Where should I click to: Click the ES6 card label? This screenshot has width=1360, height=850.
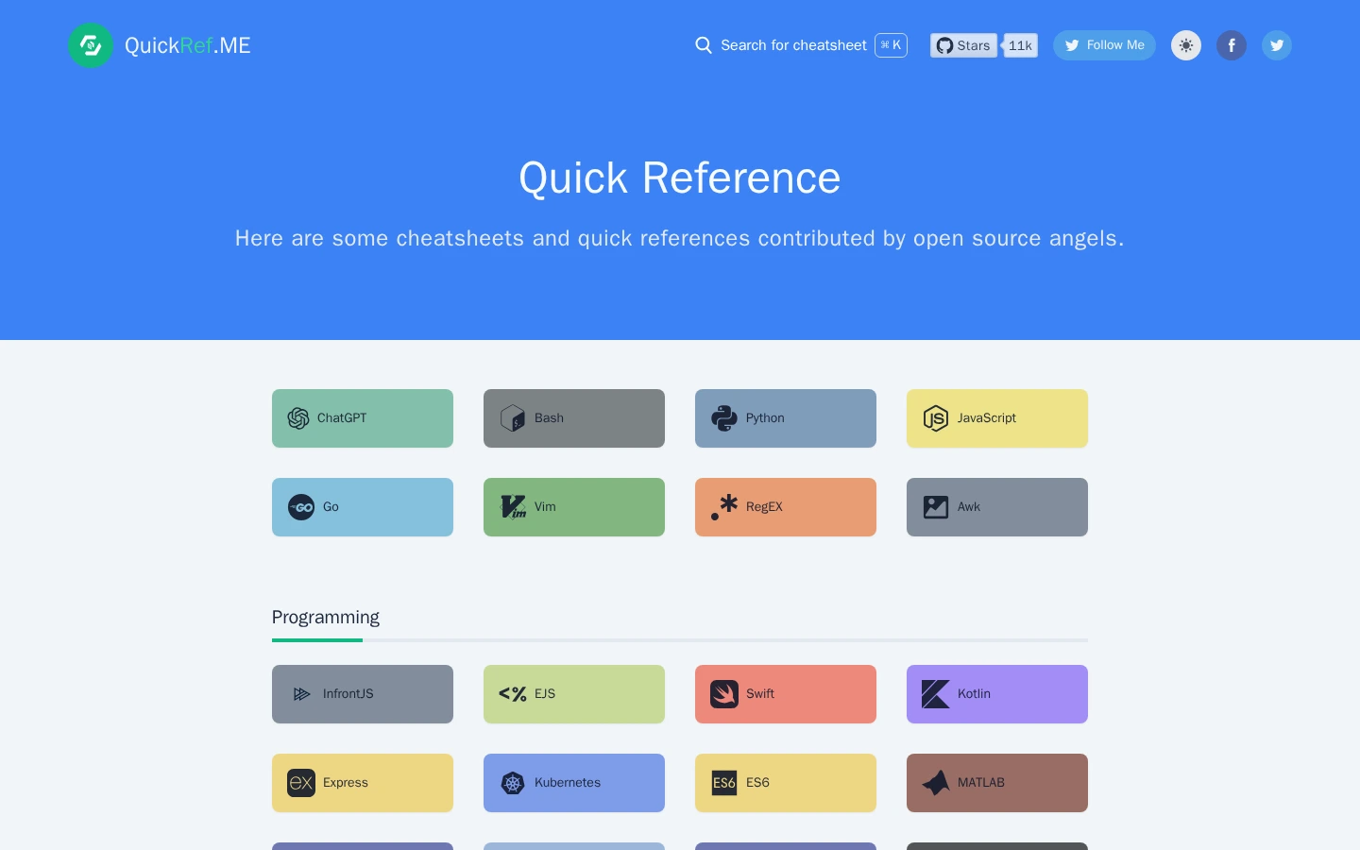(x=757, y=783)
